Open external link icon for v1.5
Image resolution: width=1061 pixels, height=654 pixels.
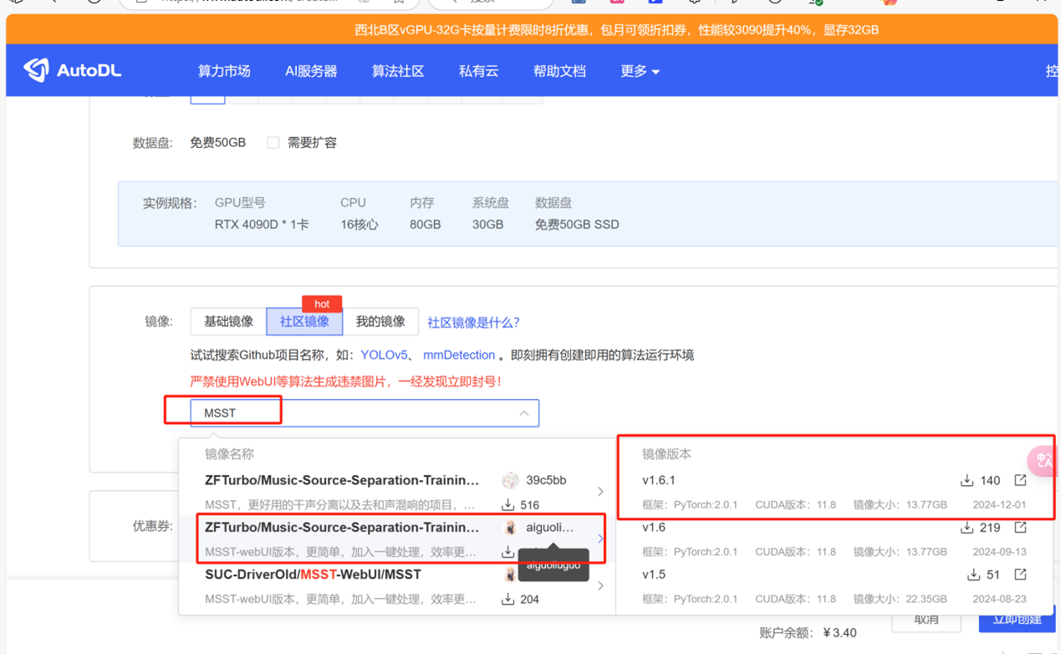pyautogui.click(x=1020, y=575)
